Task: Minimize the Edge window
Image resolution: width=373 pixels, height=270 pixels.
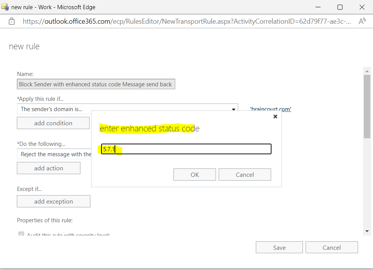Action: [318, 7]
